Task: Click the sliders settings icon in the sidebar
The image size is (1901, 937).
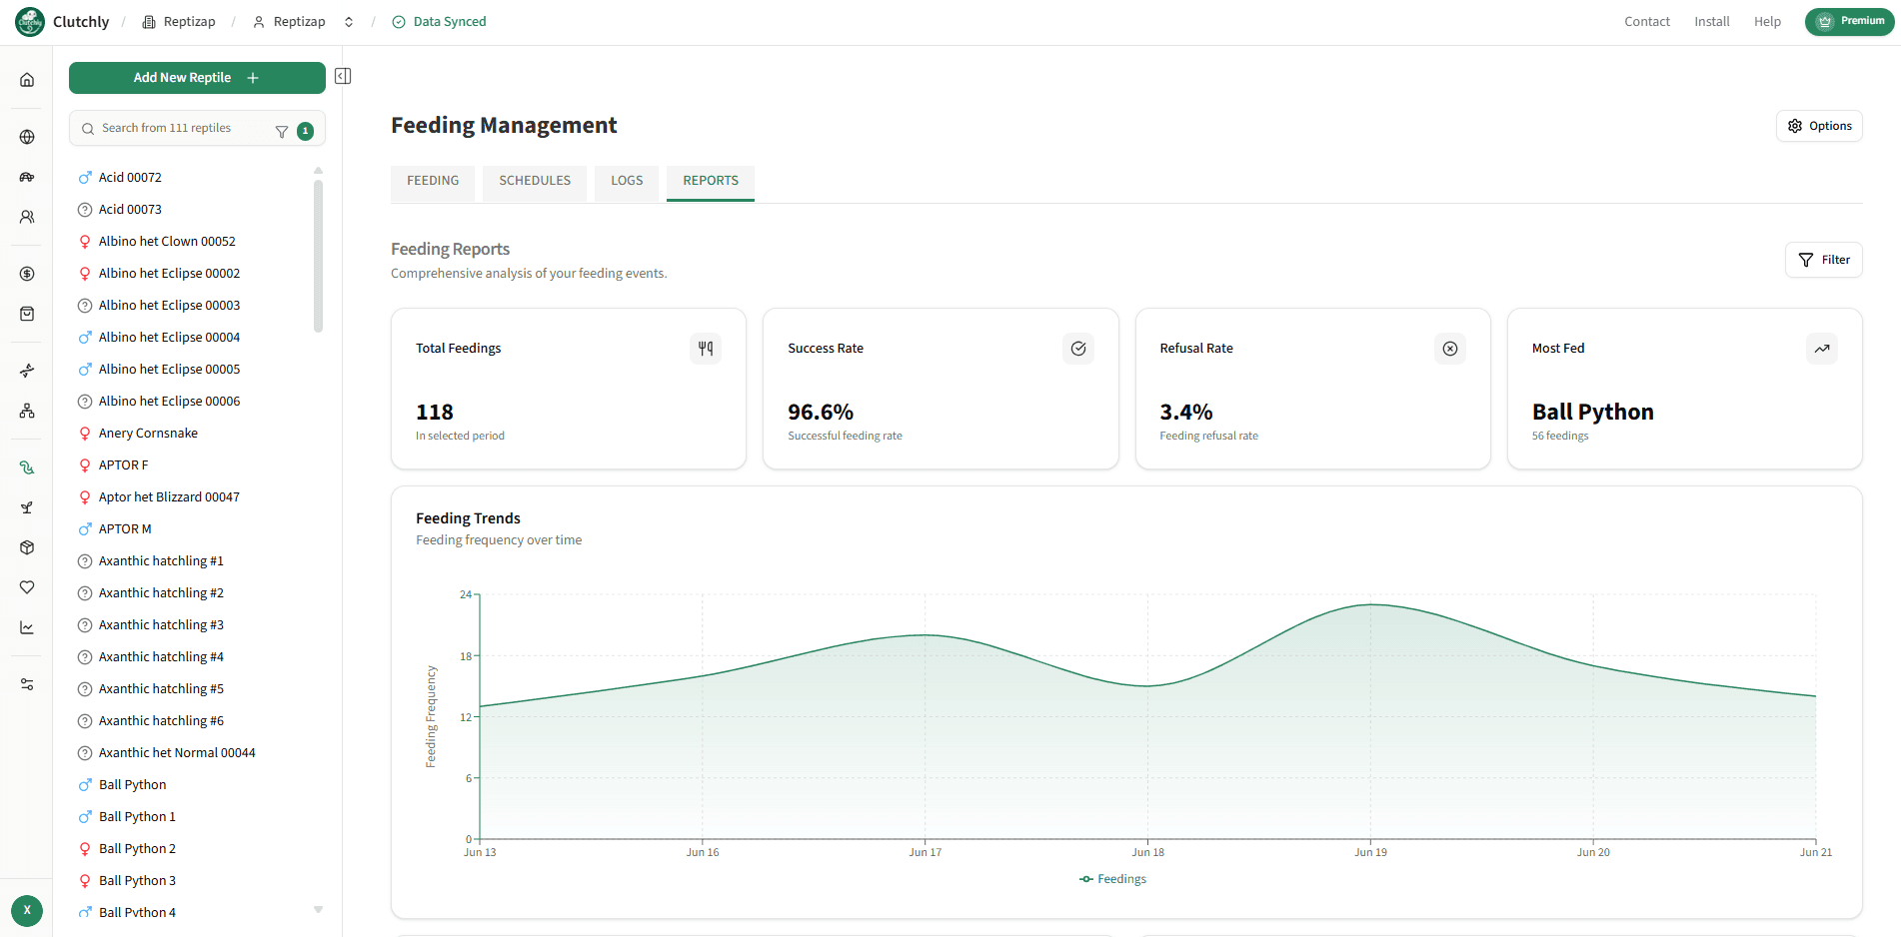Action: [x=27, y=684]
